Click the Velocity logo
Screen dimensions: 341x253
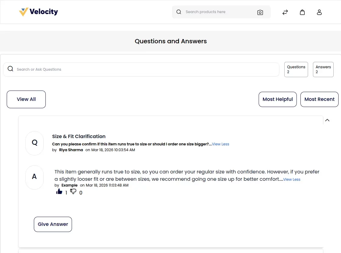point(38,12)
